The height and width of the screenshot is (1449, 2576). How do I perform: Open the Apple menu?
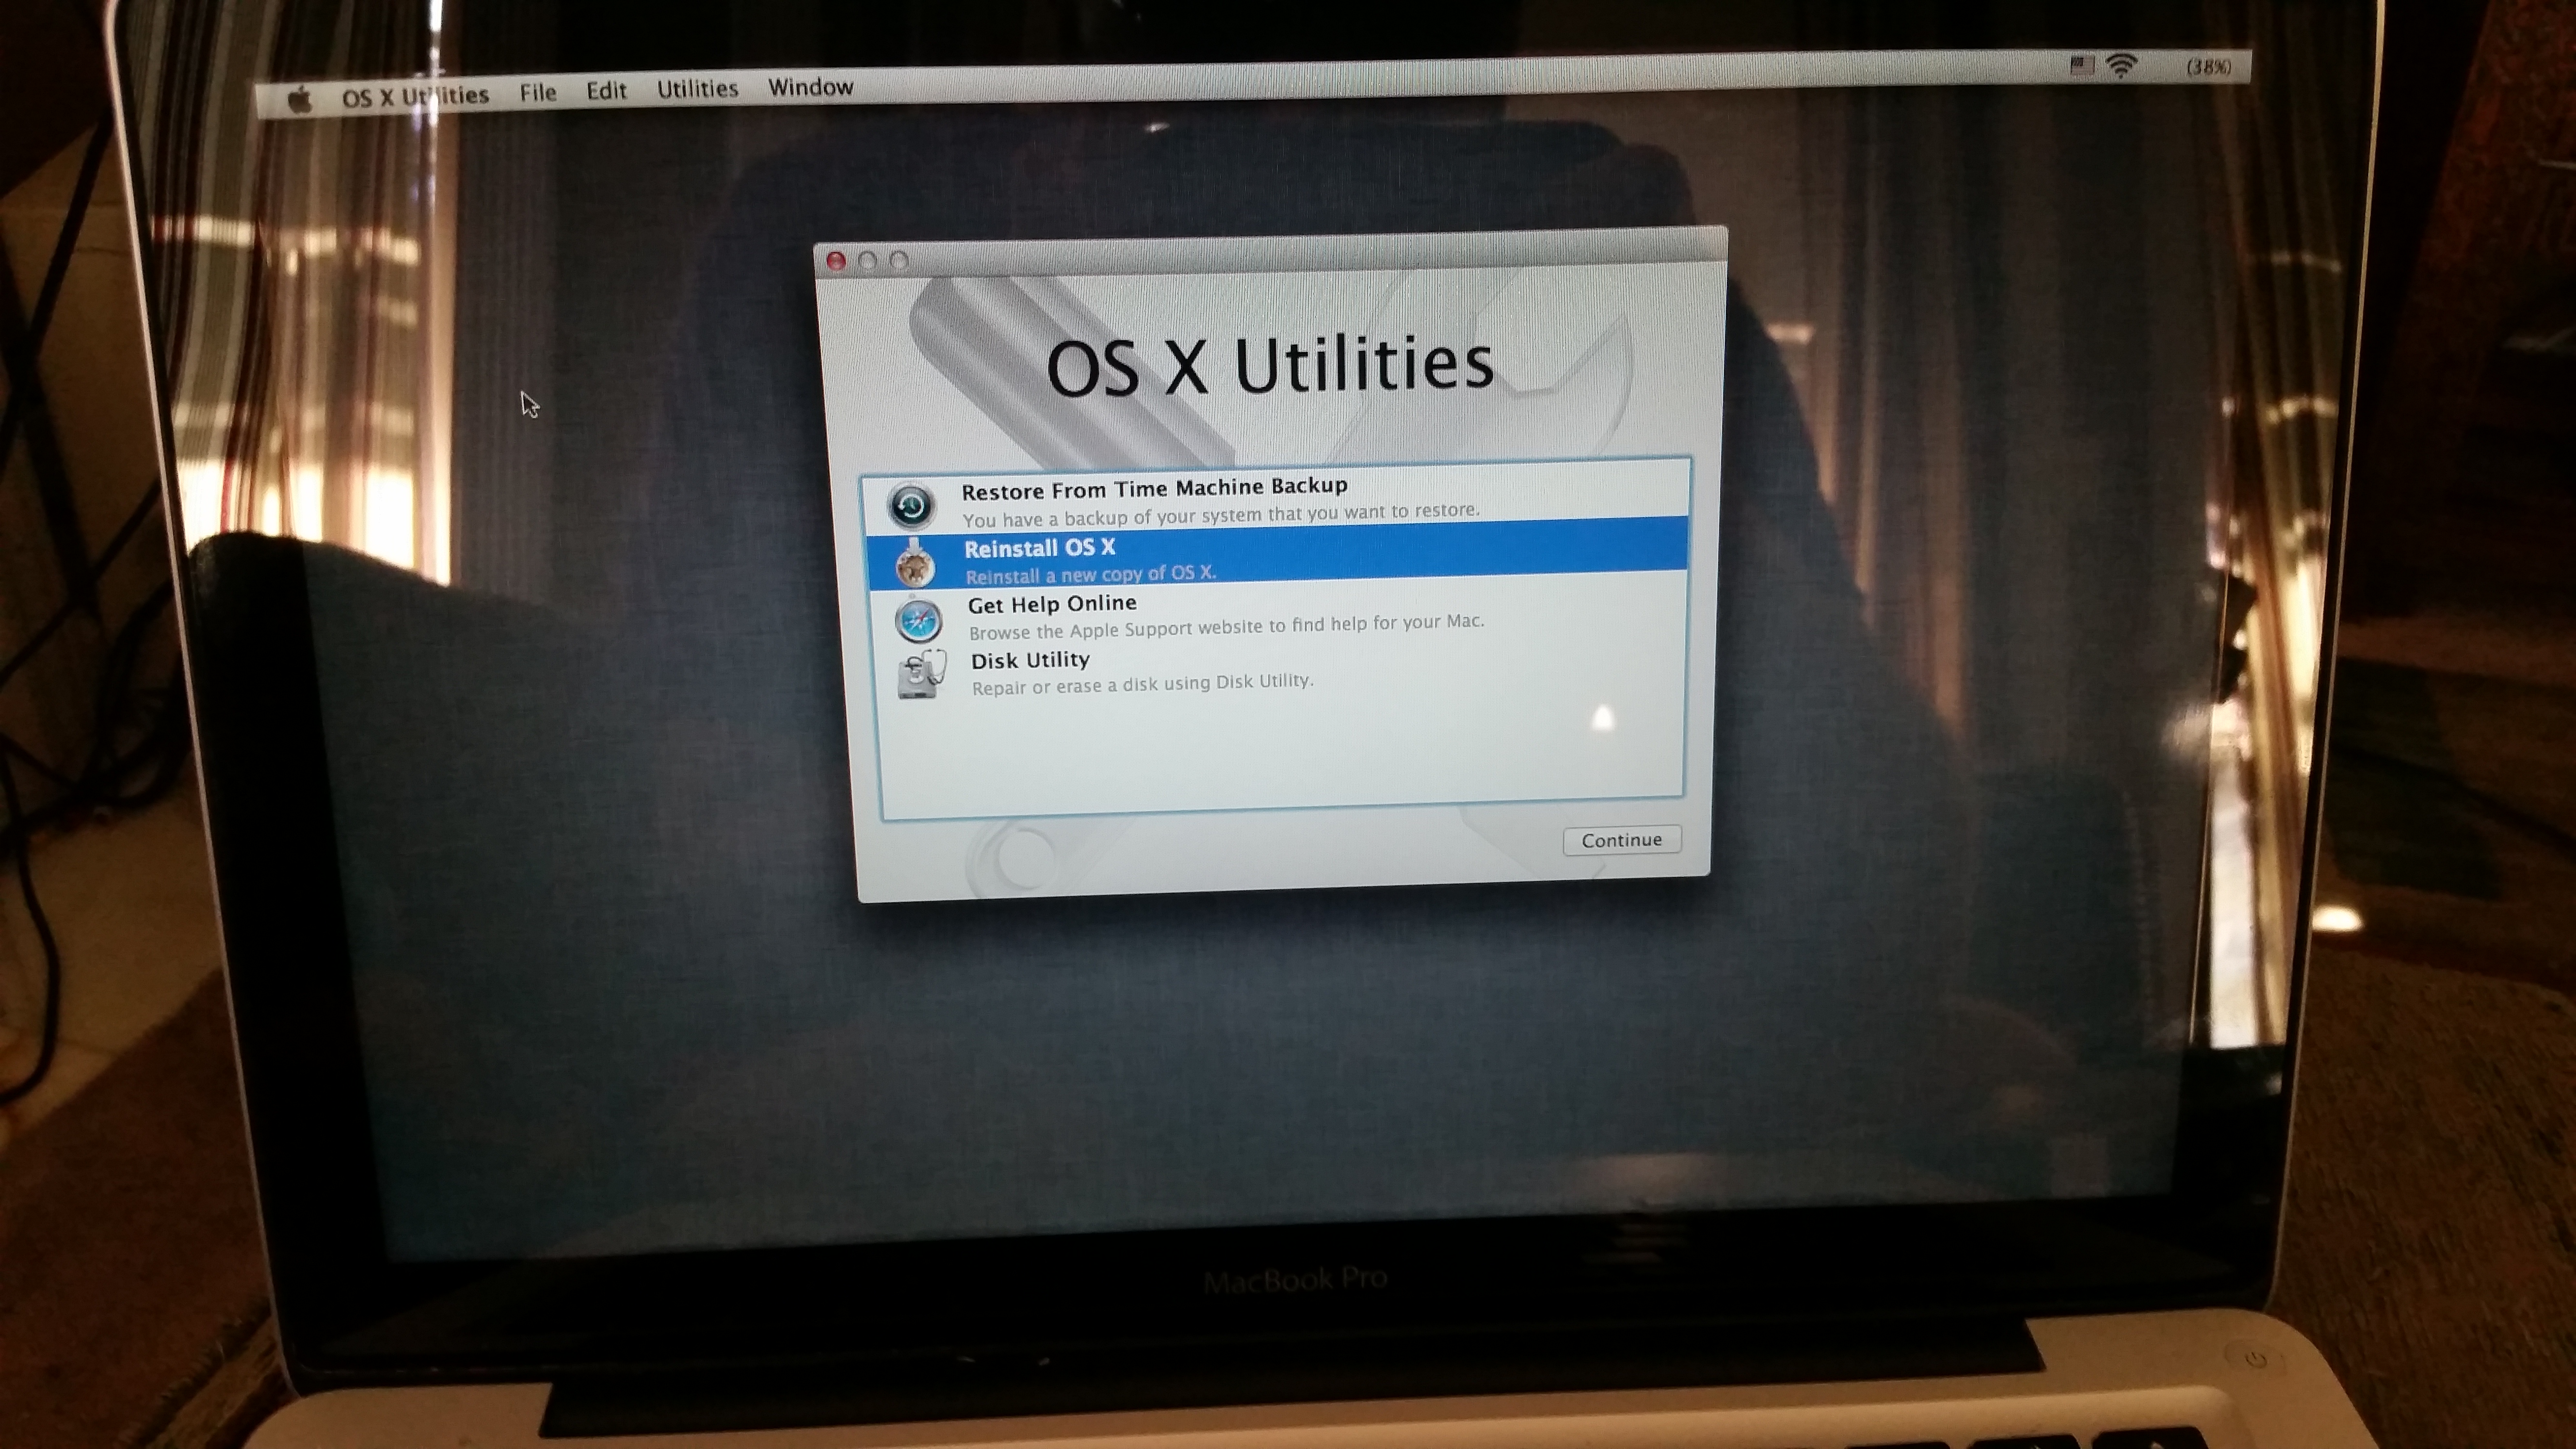point(301,100)
